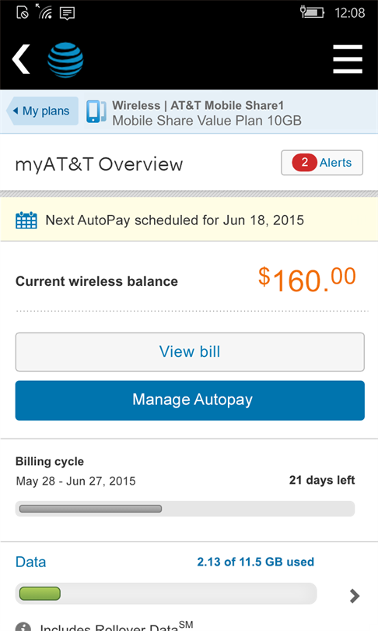Tap the info icon beside Rollover Data
The height and width of the screenshot is (631, 378).
pyautogui.click(x=23, y=626)
